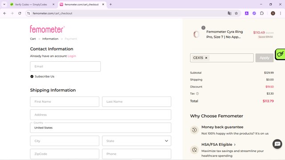
Task: Open the purple A extension icon
Action: point(247,13)
